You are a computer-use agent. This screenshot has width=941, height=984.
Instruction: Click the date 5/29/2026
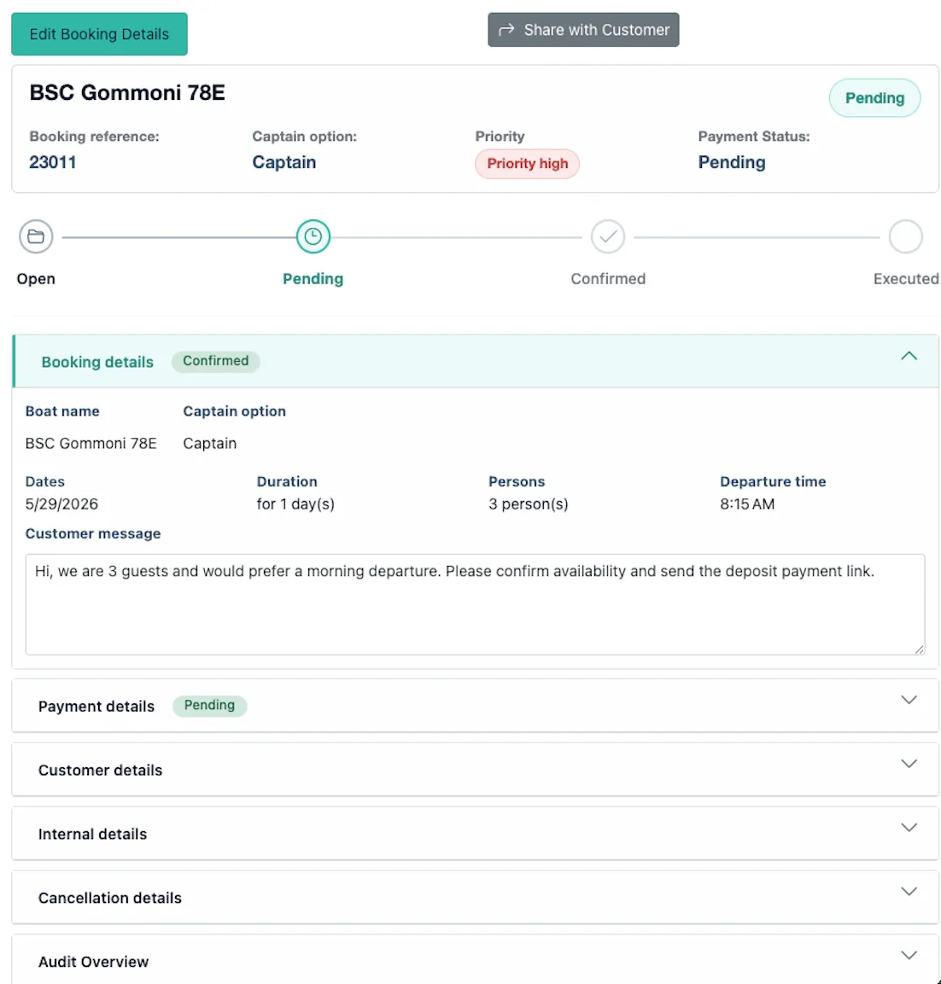pos(61,504)
